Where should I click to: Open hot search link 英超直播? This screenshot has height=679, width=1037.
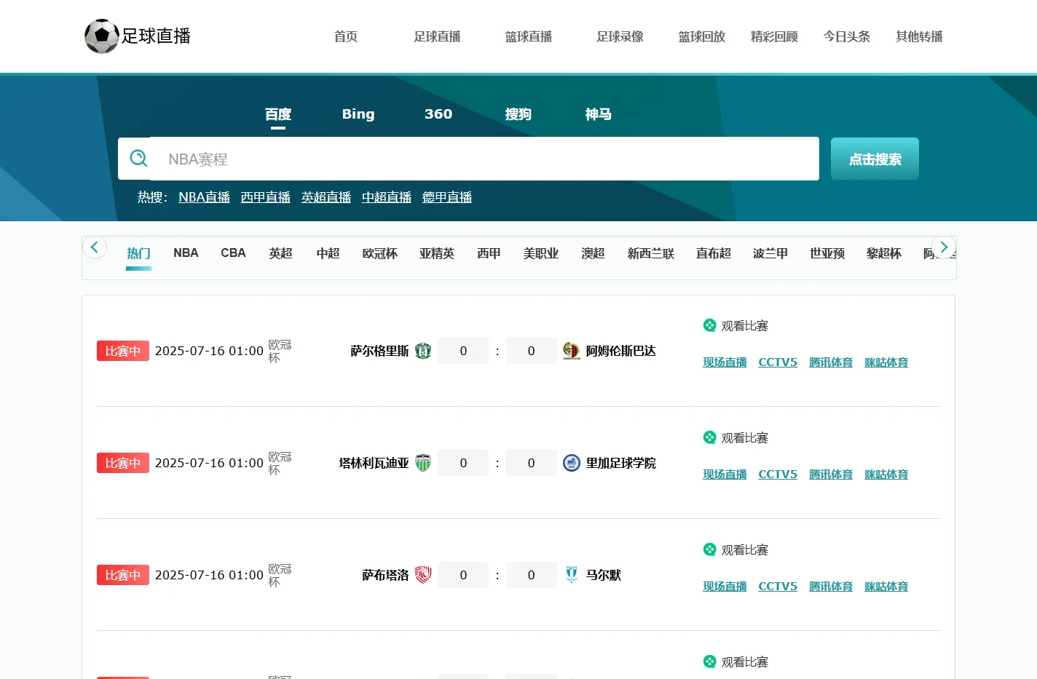326,197
